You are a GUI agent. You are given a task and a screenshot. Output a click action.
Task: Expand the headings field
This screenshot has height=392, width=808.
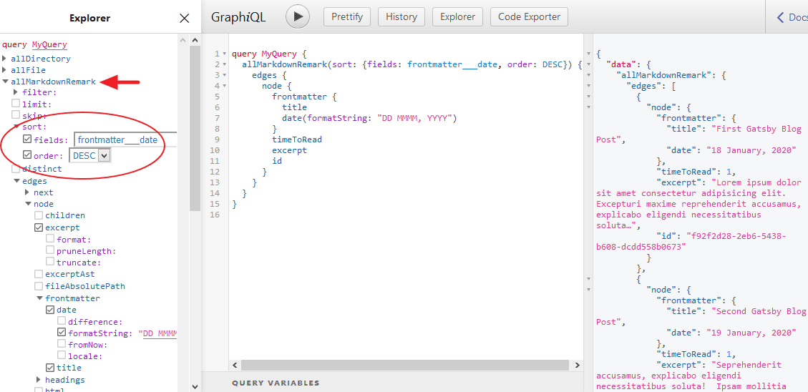point(39,380)
